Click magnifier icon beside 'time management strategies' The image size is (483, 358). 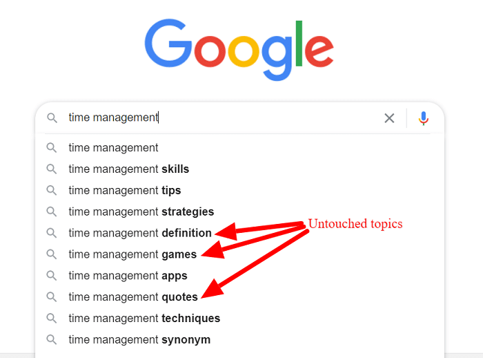point(52,211)
